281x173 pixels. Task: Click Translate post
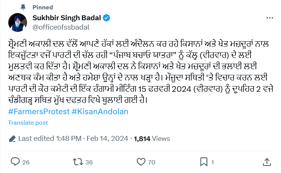[x=28, y=123]
